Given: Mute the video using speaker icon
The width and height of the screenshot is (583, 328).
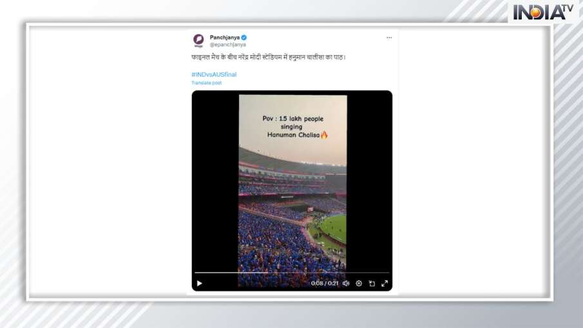Looking at the screenshot, I should tap(346, 284).
